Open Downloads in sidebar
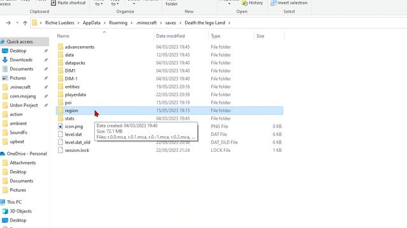The width and height of the screenshot is (407, 228). pyautogui.click(x=21, y=60)
